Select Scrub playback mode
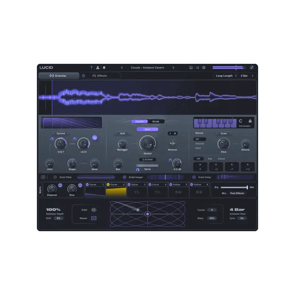 tap(156, 122)
